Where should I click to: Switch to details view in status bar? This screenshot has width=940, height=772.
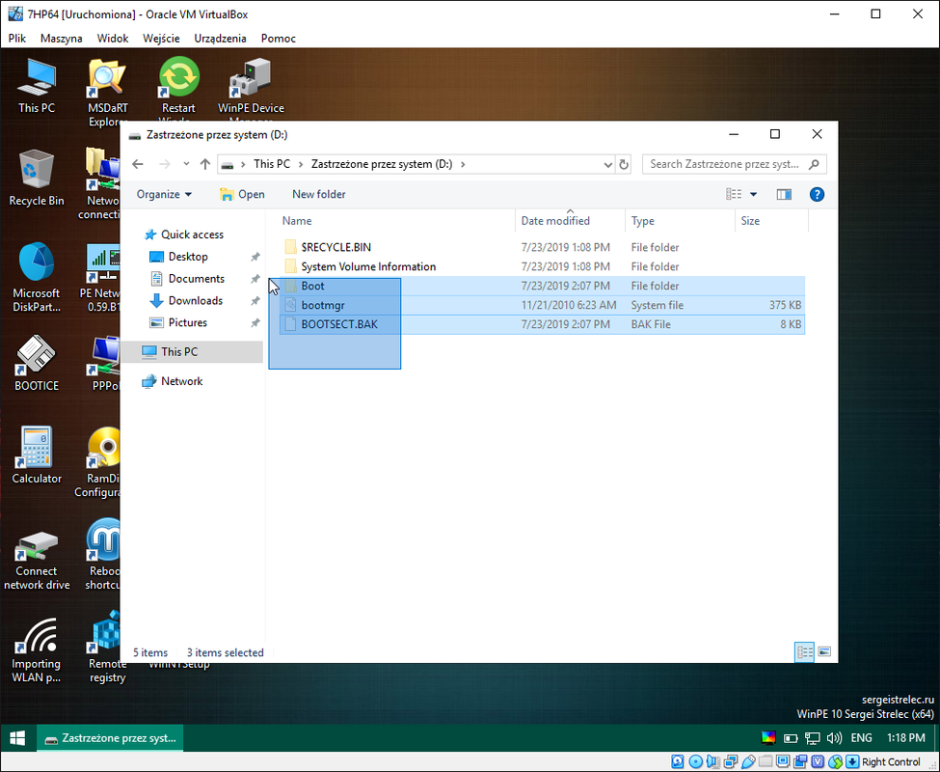coord(804,652)
